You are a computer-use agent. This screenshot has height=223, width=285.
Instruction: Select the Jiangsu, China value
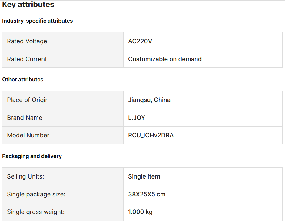pos(149,100)
